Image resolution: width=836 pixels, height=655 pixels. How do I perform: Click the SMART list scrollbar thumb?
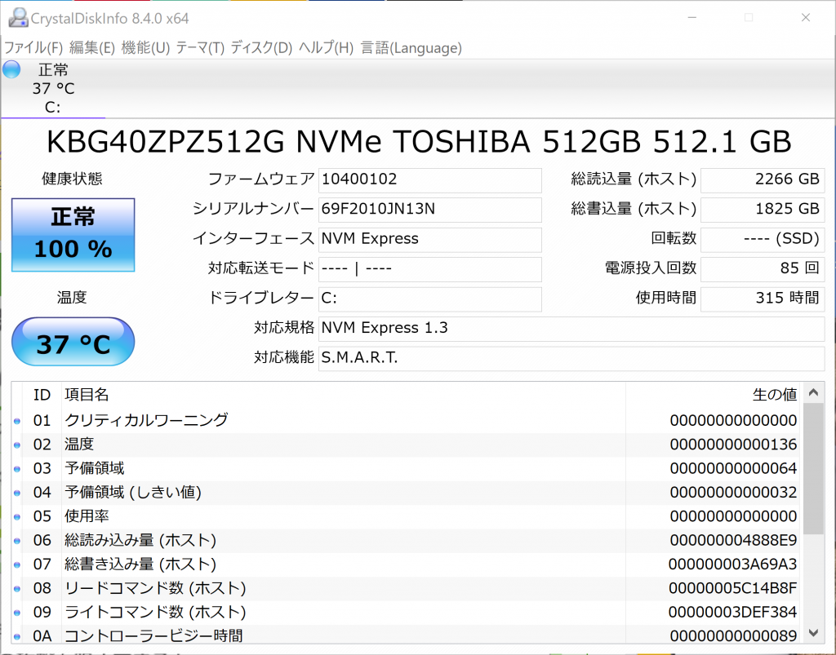(813, 469)
